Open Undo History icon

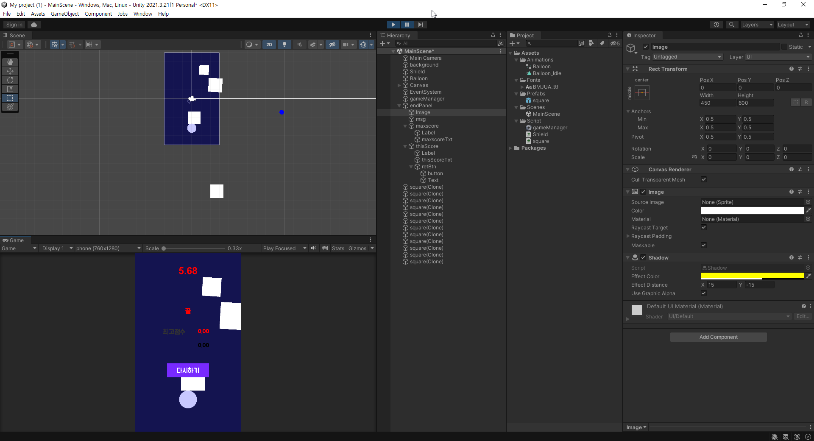716,25
